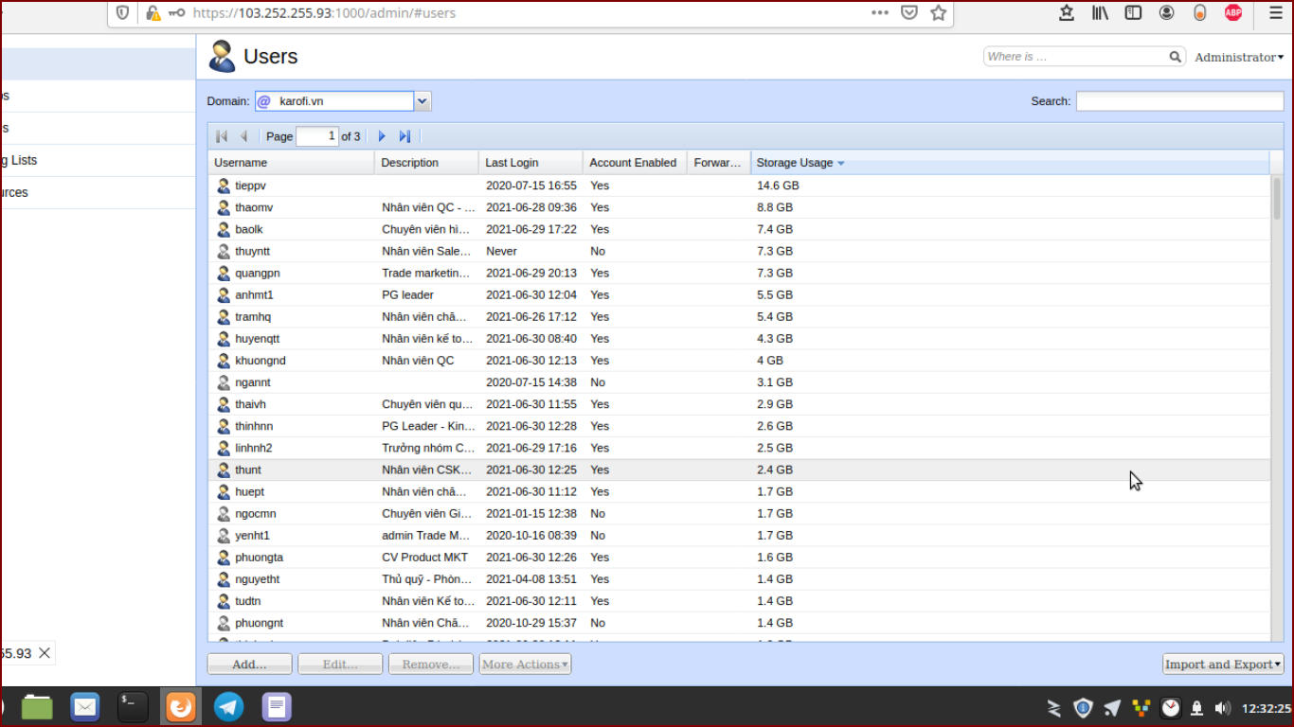1294x727 pixels.
Task: Open file manager from taskbar
Action: pos(37,706)
